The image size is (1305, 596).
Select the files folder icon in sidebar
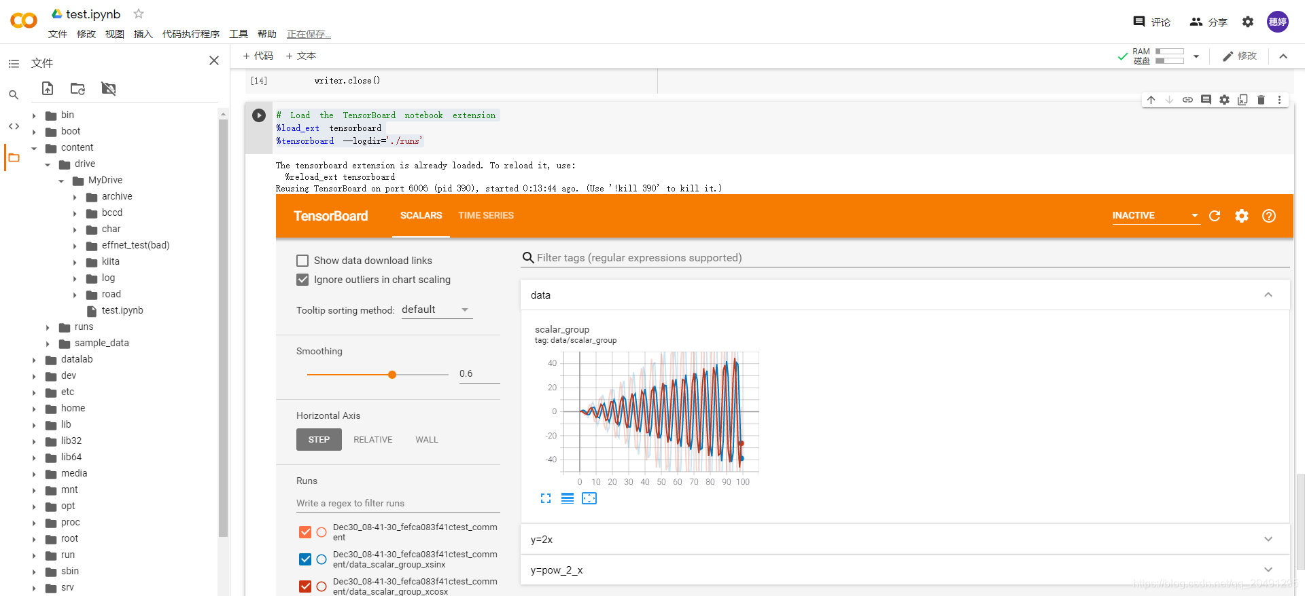(x=14, y=157)
